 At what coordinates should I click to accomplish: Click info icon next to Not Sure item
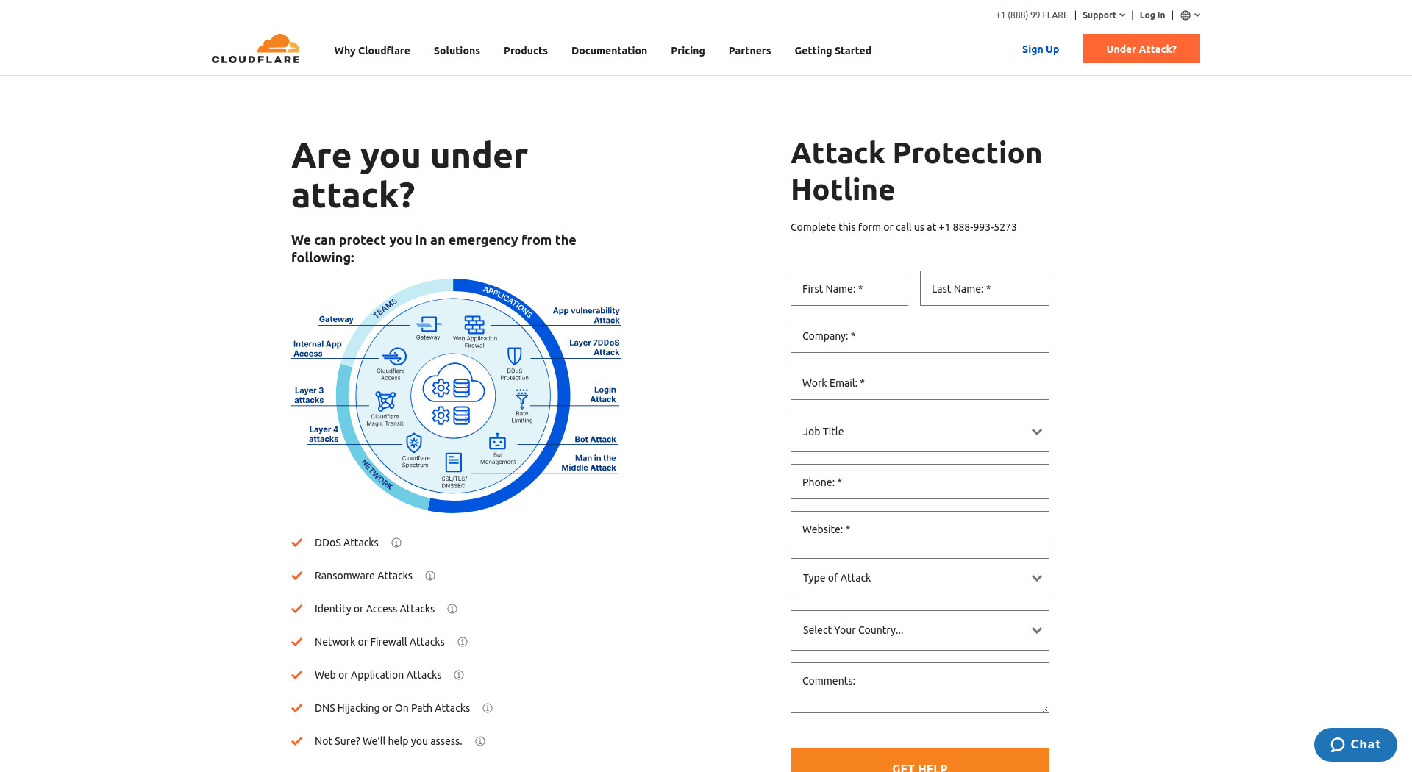coord(480,741)
